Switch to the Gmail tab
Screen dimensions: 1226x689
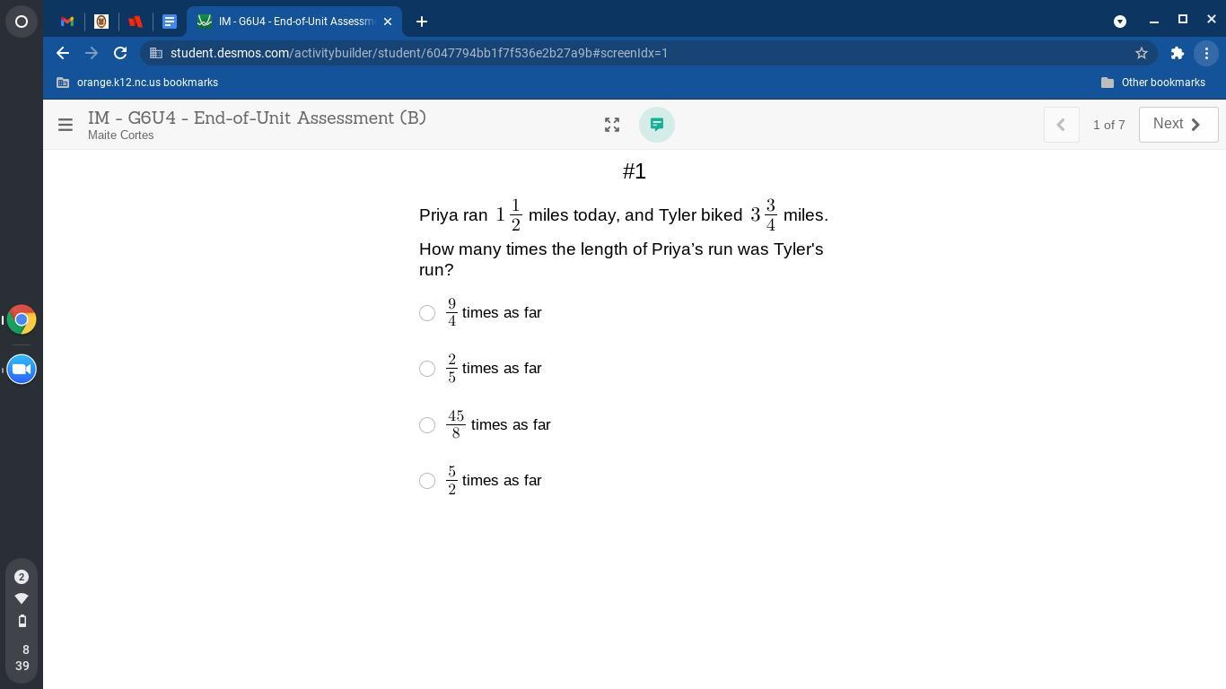pyautogui.click(x=67, y=22)
